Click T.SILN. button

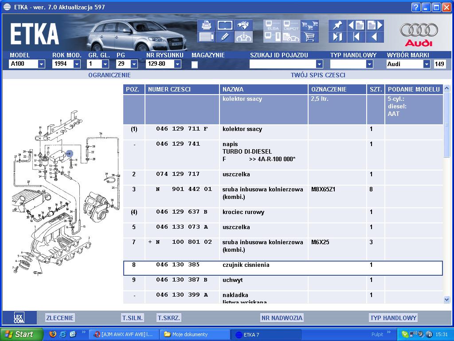(132, 318)
